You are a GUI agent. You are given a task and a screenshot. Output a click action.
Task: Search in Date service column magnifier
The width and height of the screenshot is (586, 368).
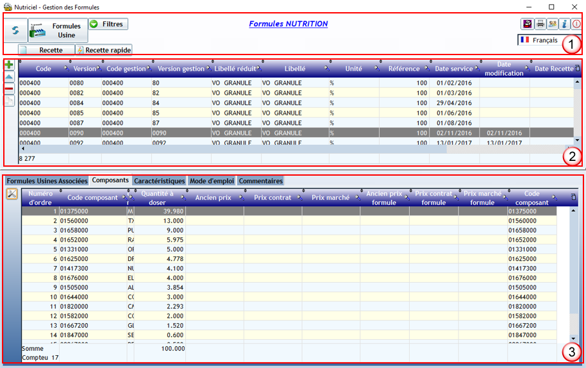(477, 69)
